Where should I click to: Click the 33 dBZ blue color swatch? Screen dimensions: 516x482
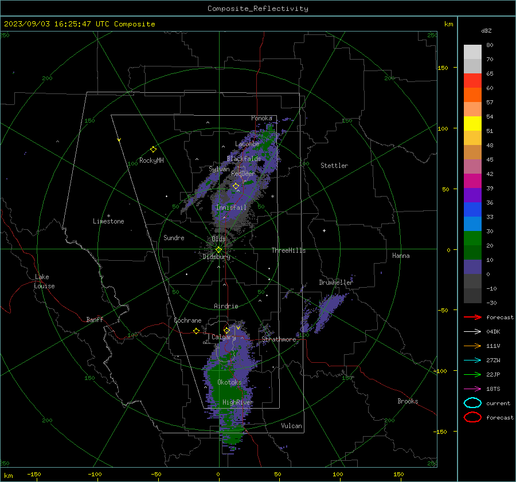472,209
